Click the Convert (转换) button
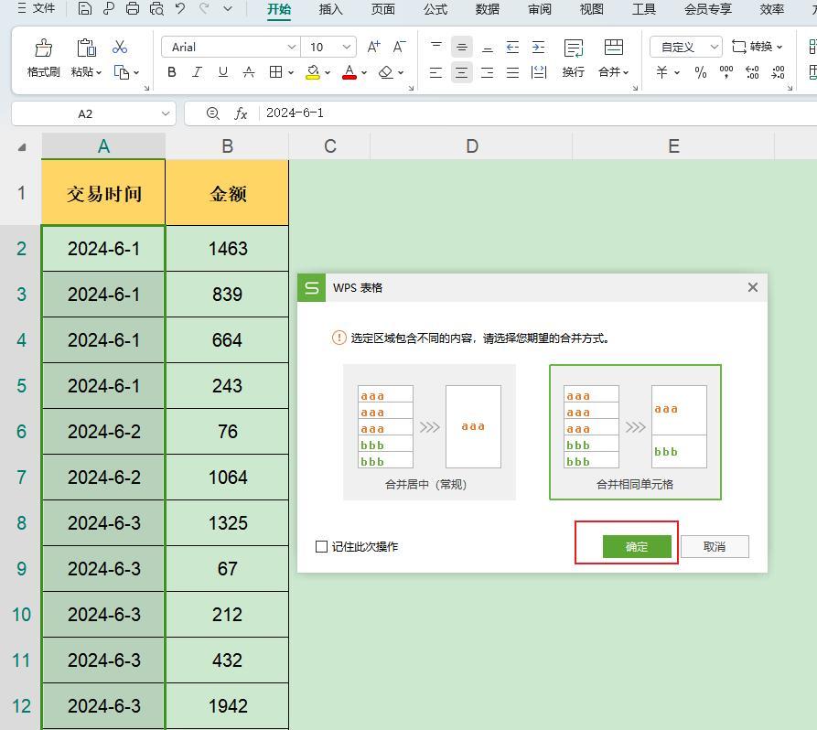The width and height of the screenshot is (817, 730). coord(758,47)
